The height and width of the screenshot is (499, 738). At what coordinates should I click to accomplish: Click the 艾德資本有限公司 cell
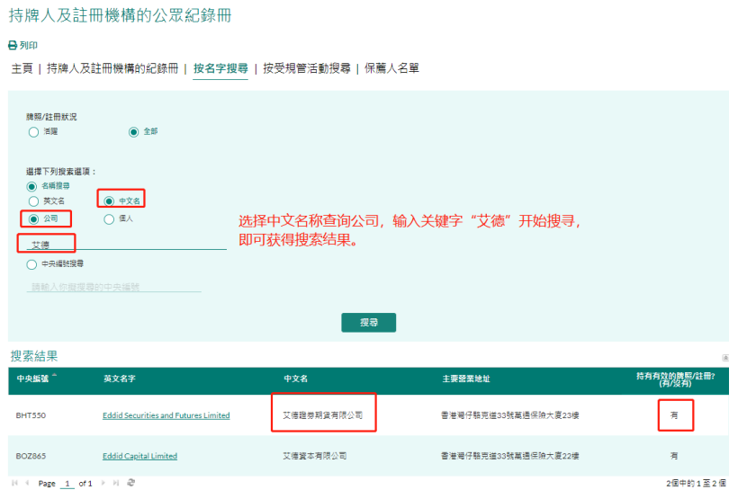(x=315, y=456)
